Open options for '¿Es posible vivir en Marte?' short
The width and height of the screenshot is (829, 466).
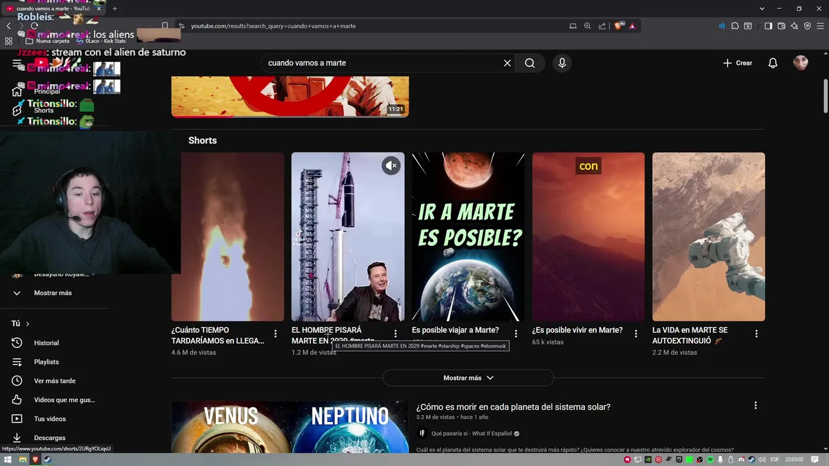[636, 334]
